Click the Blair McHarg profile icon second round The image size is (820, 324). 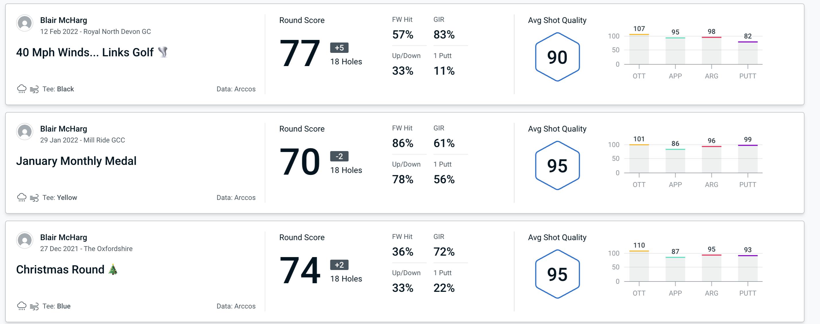point(25,132)
